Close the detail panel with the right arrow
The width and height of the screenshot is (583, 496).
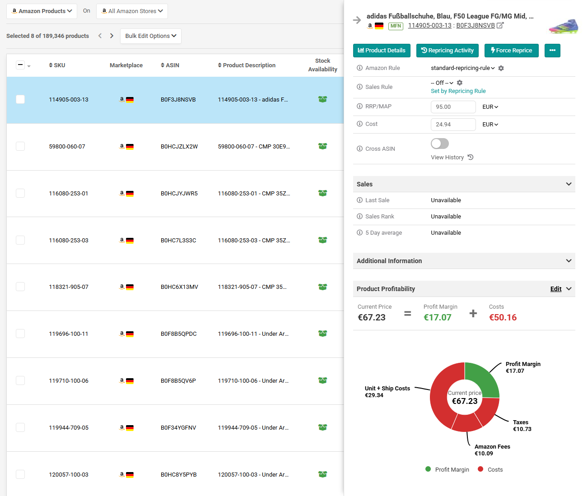(357, 20)
